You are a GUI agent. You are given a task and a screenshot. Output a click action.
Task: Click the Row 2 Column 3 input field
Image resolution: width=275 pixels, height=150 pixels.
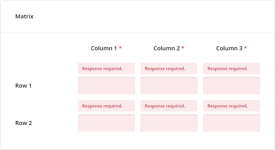point(232,123)
